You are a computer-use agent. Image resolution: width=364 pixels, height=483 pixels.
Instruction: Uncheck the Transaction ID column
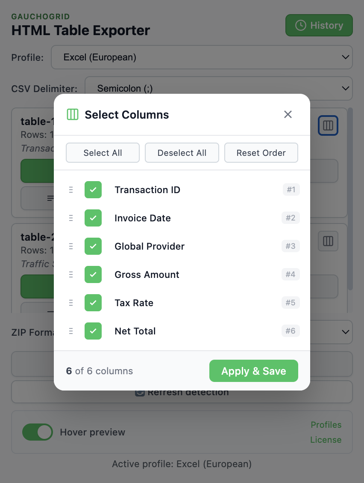pyautogui.click(x=93, y=190)
